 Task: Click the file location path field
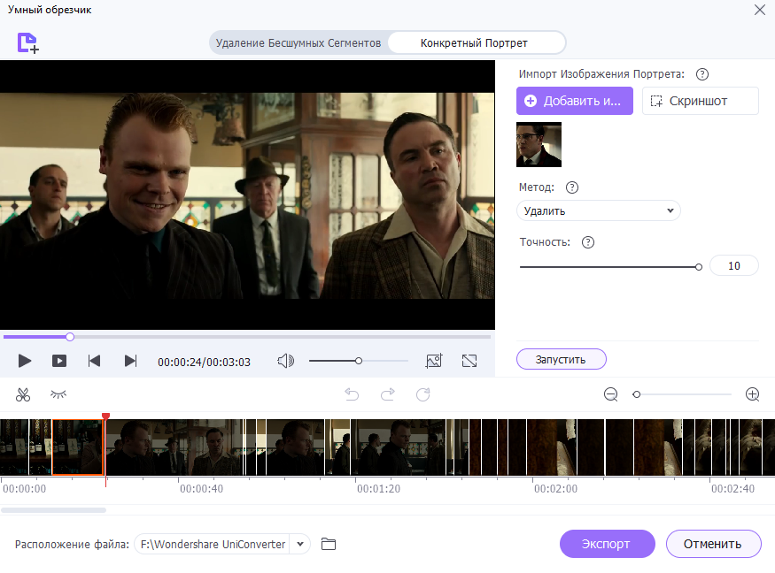coord(213,544)
